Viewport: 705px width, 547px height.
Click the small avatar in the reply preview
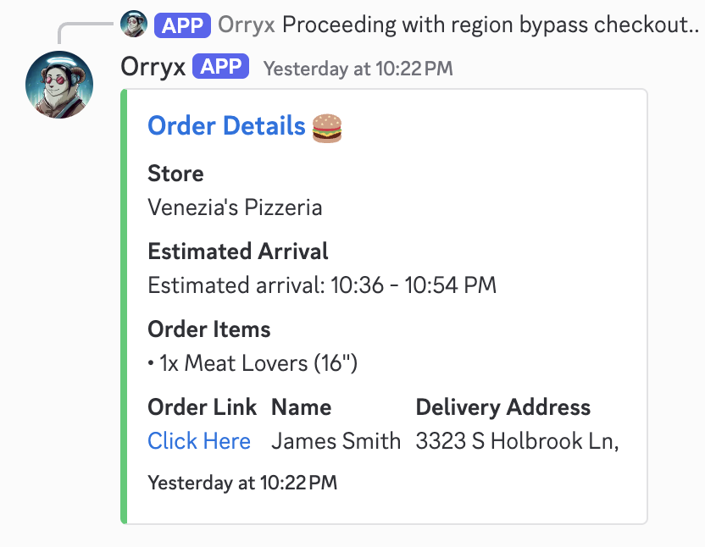[134, 24]
